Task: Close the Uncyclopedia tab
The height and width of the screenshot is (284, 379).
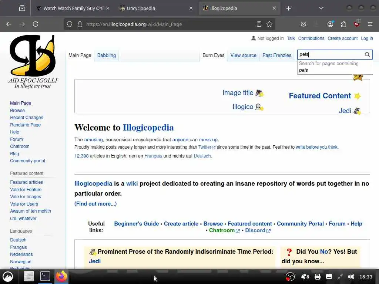Action: [191, 9]
